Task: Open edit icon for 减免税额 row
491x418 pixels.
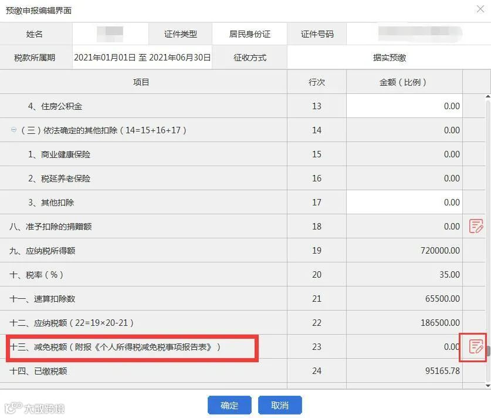Action: (476, 346)
